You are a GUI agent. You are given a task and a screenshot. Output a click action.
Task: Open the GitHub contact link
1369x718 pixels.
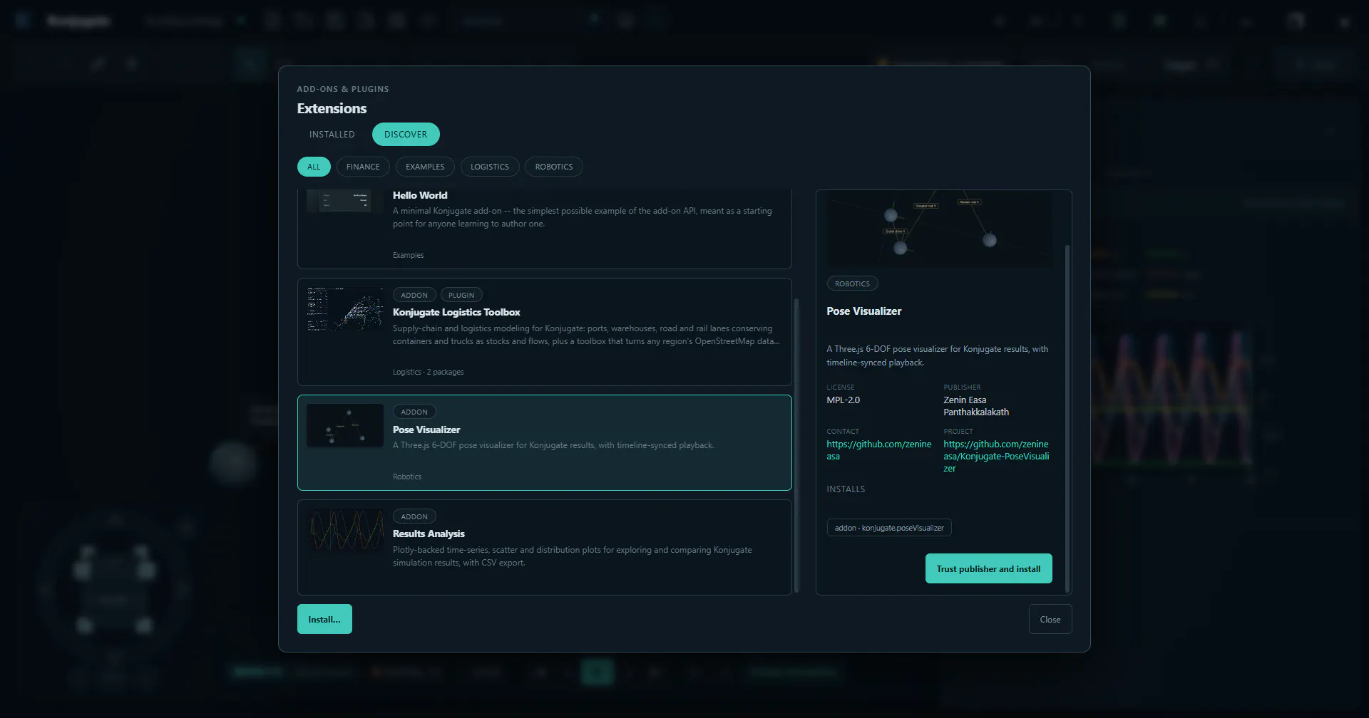(879, 450)
